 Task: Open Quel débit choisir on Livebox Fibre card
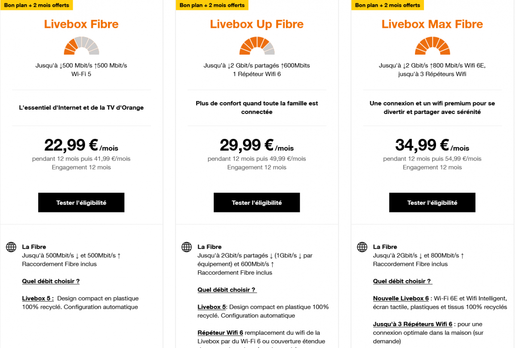[x=50, y=281]
